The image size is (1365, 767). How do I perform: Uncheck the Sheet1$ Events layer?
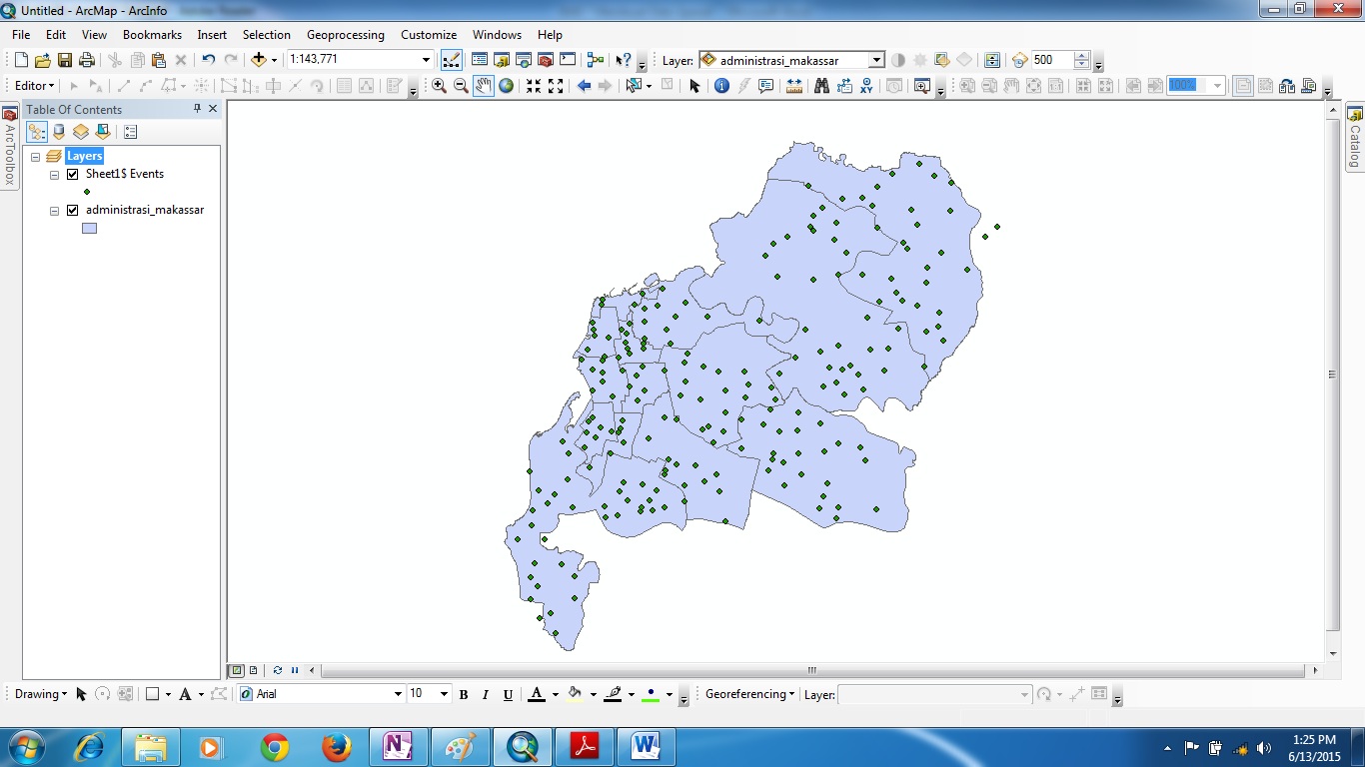tap(72, 174)
